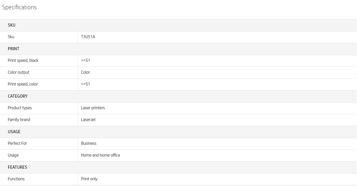Click the USAGE section header

point(14,132)
